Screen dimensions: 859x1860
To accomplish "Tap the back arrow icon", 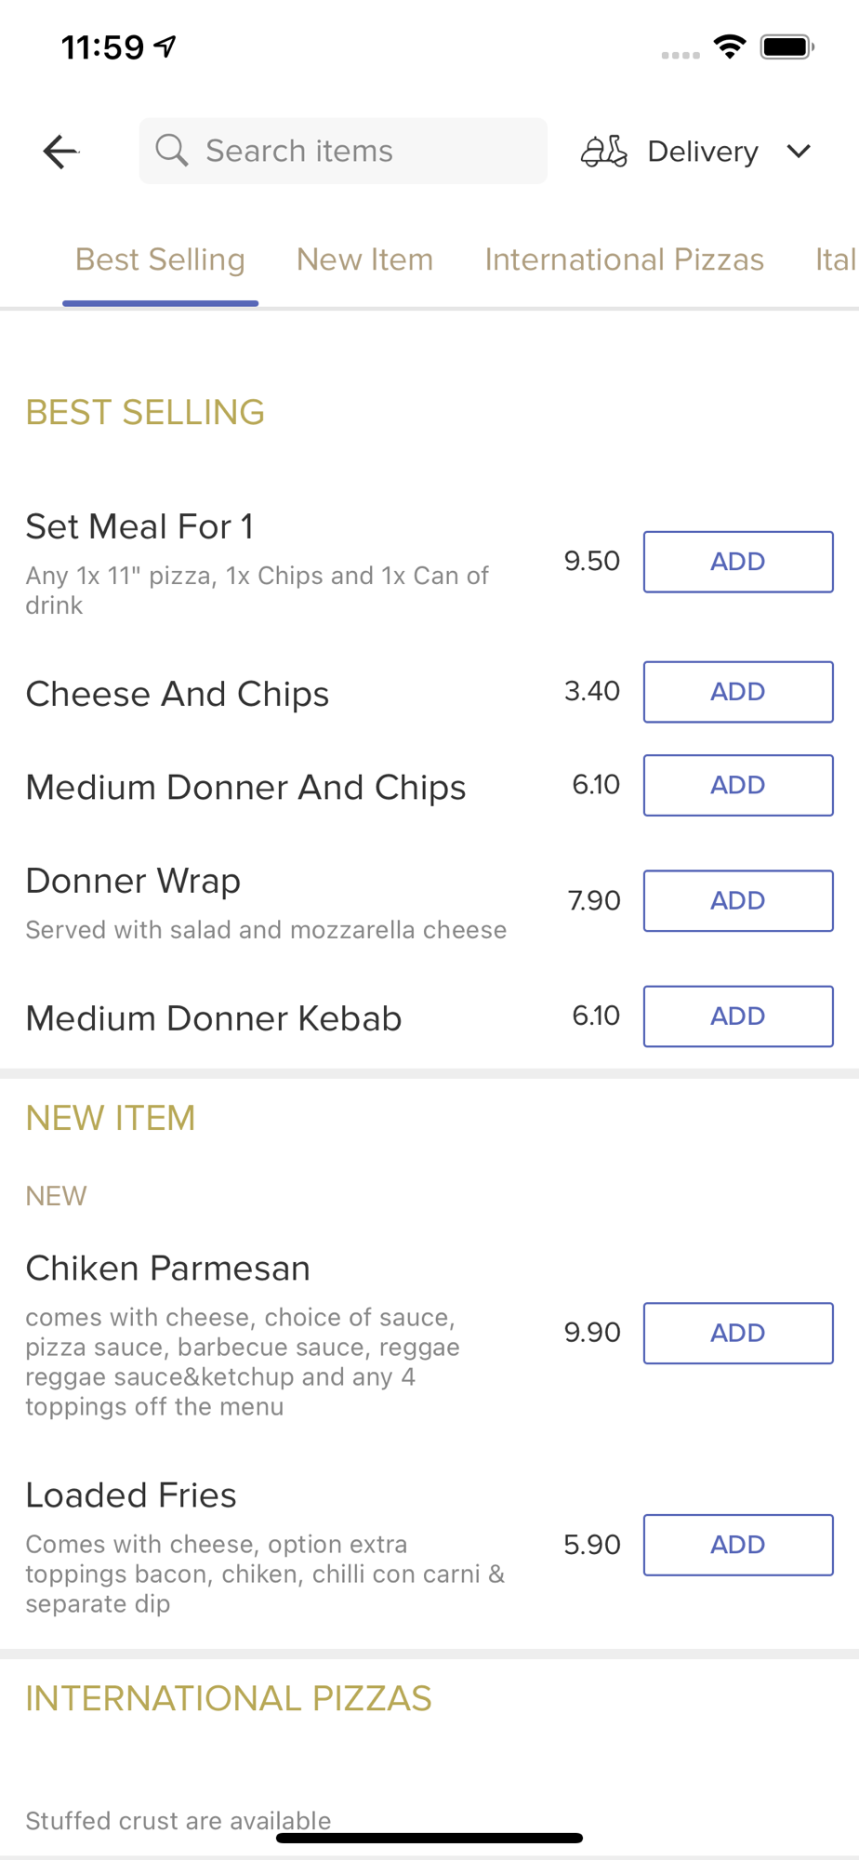I will [x=60, y=152].
